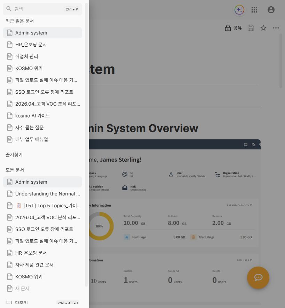Click document icon beside kosmo AI 가이드

tap(10, 116)
